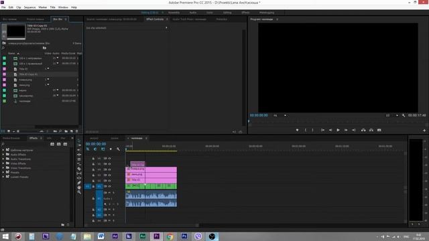Switch to the Effect Controls tab
Screen dimensions: 429x241
[155, 19]
